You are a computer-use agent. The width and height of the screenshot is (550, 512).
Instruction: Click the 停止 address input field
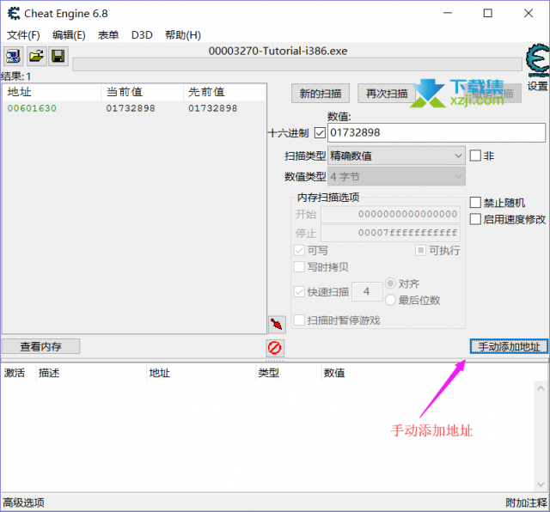[x=390, y=233]
